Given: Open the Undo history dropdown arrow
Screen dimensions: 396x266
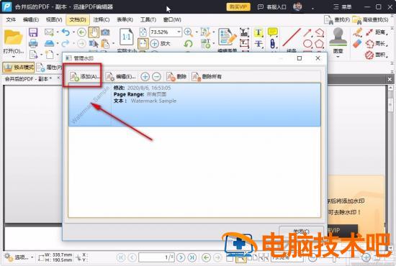Looking at the screenshot, I should point(73,32).
